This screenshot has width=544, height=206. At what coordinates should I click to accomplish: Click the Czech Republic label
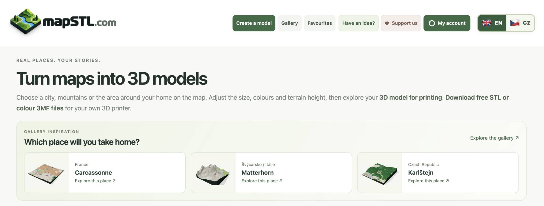click(423, 164)
